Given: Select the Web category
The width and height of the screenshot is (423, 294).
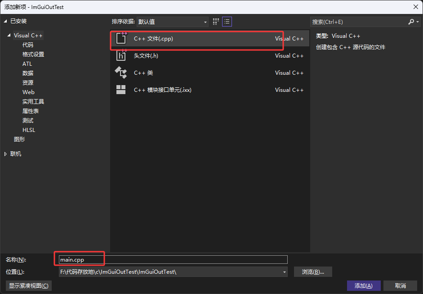Looking at the screenshot, I should pos(28,92).
